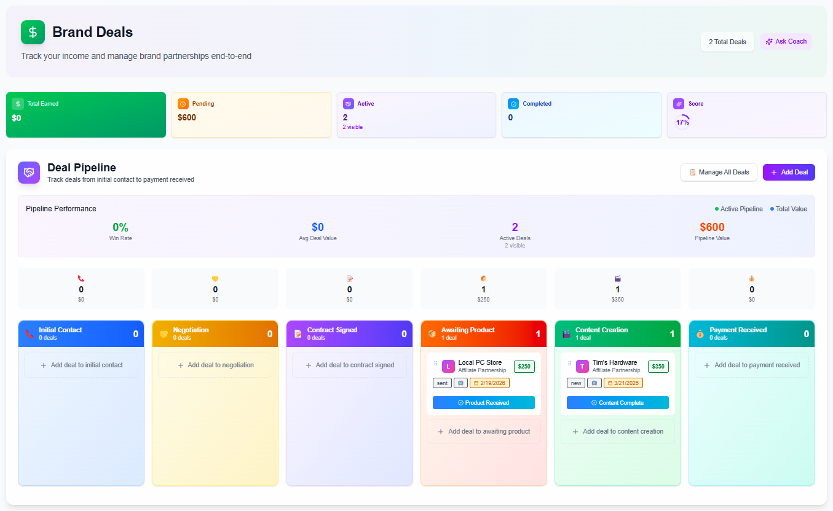Add deal to negotiation column

[215, 365]
